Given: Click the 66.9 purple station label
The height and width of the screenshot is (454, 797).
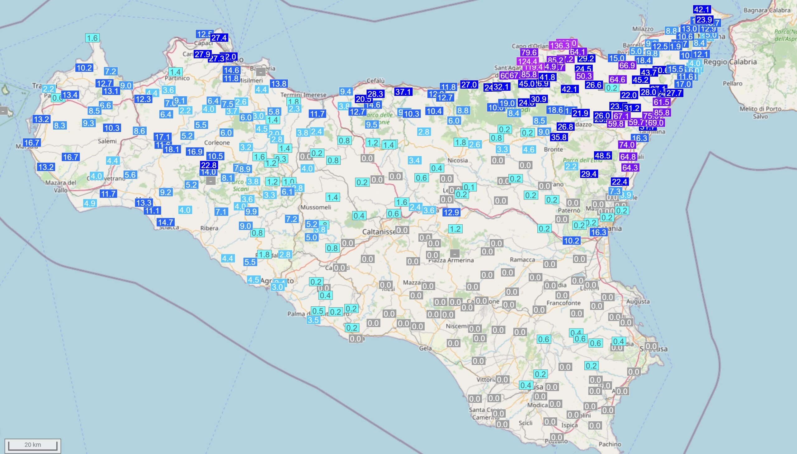Looking at the screenshot, I should coord(627,66).
